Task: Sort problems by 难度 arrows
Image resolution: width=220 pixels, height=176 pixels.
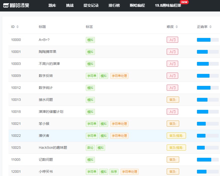Action: pos(177,27)
